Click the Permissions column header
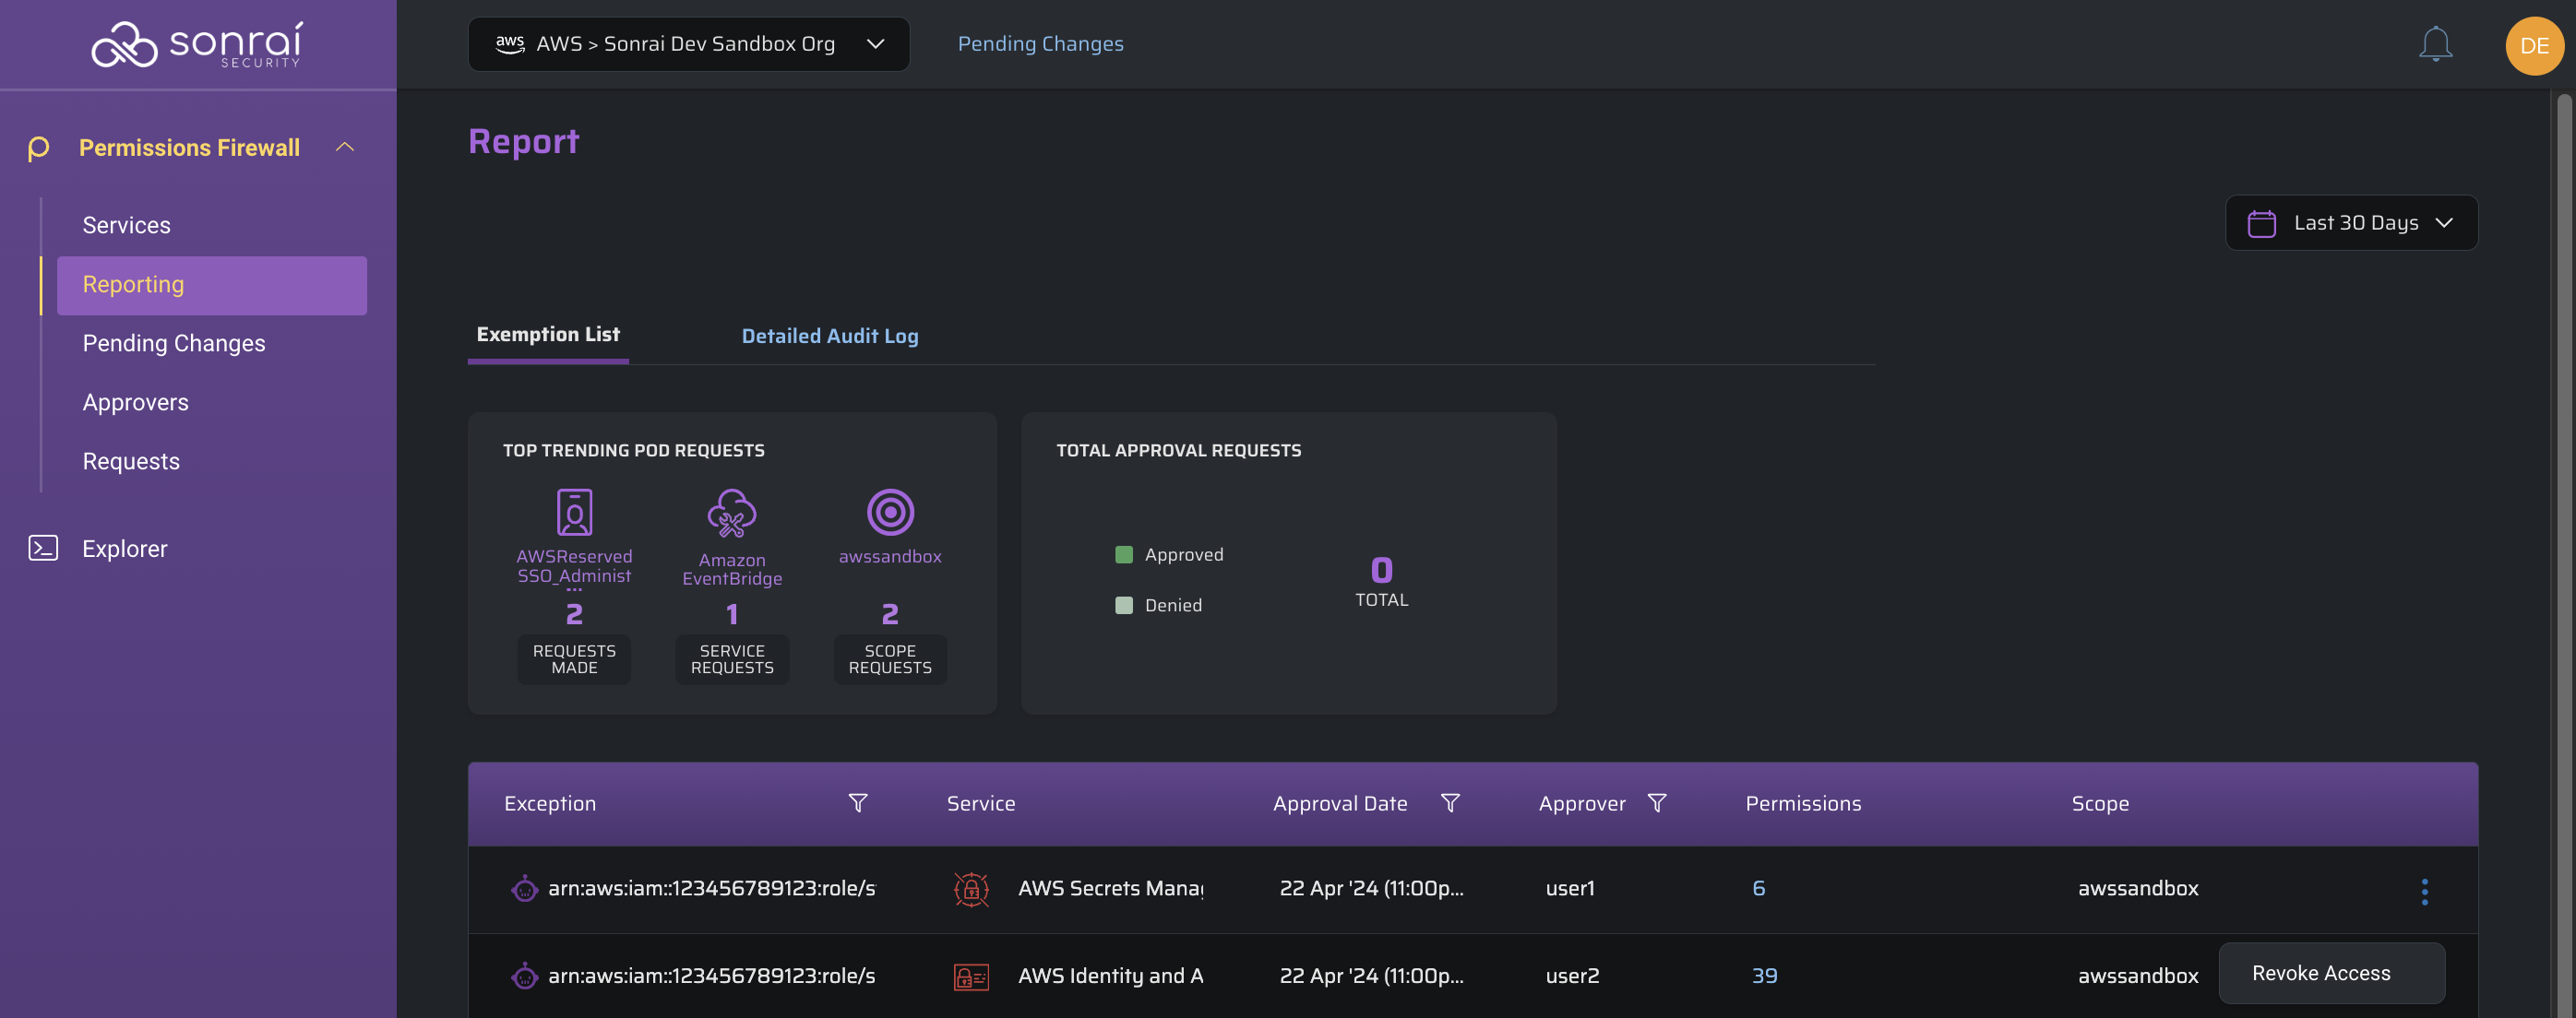2576x1018 pixels. point(1803,803)
